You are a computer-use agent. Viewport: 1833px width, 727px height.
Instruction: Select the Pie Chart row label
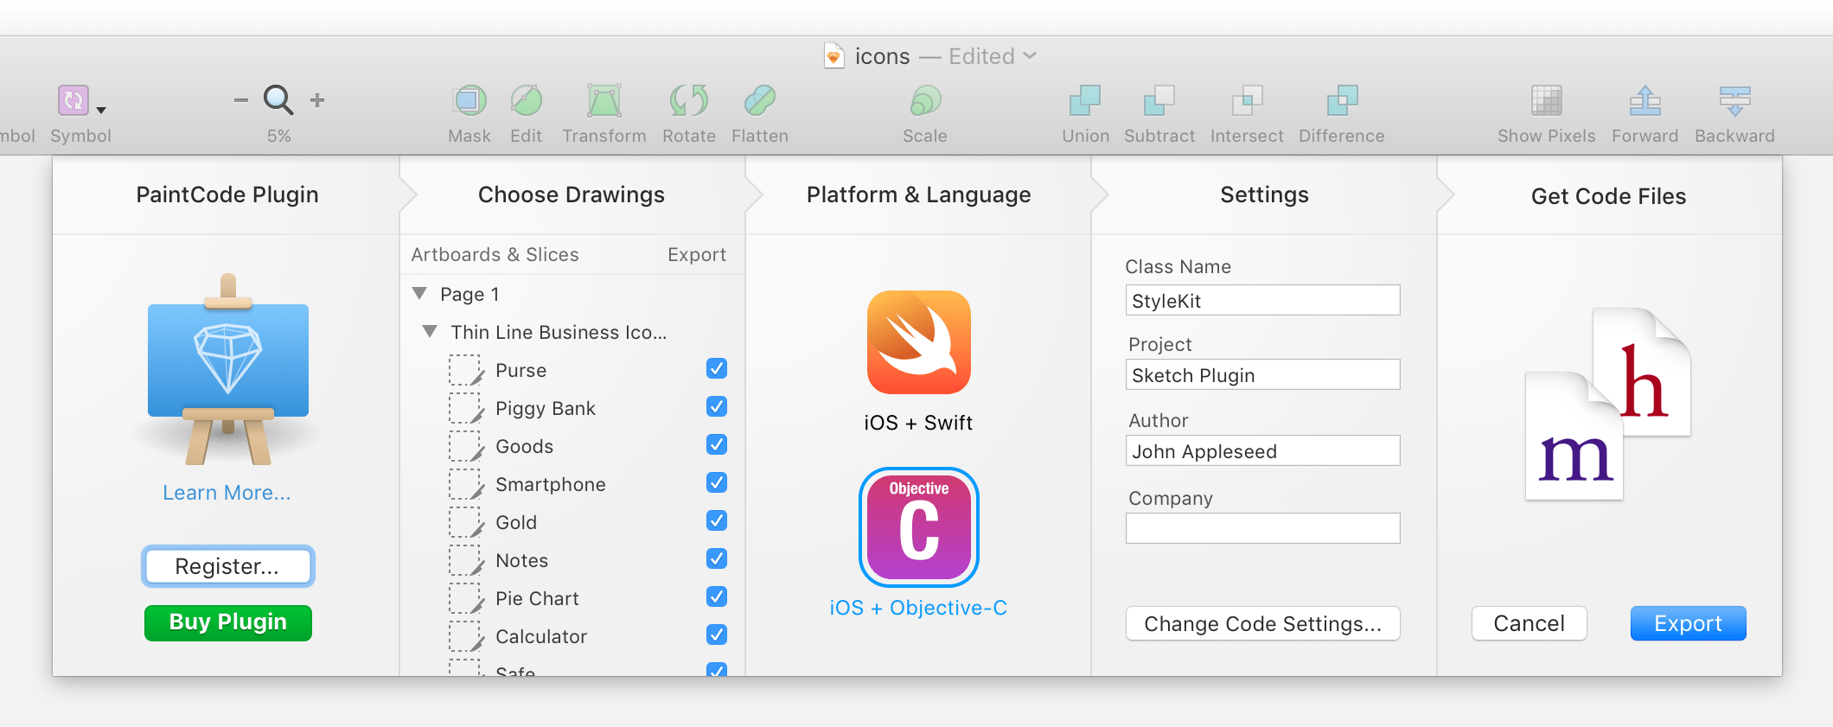click(x=537, y=598)
